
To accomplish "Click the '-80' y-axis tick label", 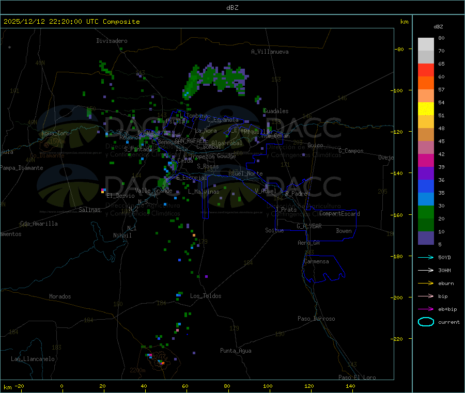I will point(399,49).
